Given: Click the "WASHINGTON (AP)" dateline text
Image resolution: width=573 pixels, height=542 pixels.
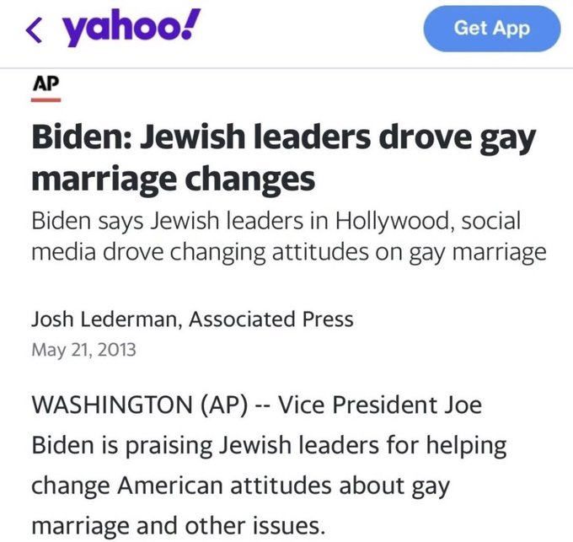Looking at the screenshot, I should [x=139, y=404].
